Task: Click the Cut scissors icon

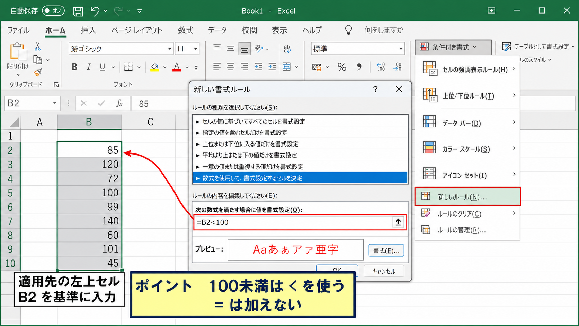Action: (38, 46)
